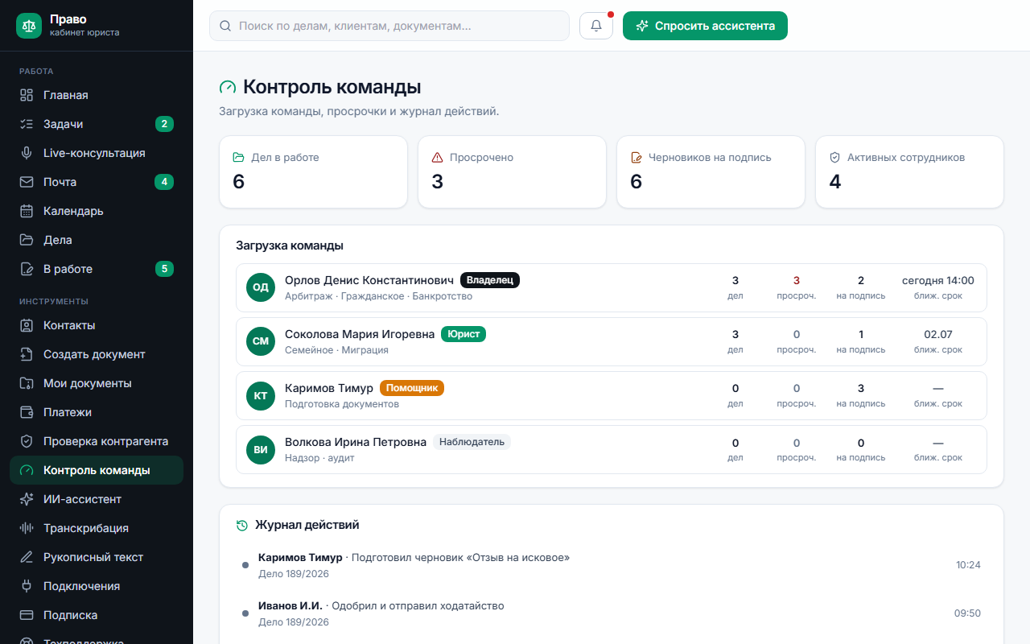
Task: Open Просрочено stat card
Action: click(513, 172)
